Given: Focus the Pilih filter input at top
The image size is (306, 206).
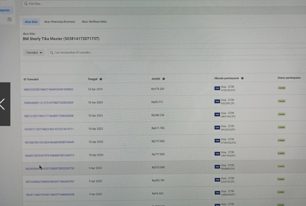Looking at the screenshot, I should [x=115, y=4].
